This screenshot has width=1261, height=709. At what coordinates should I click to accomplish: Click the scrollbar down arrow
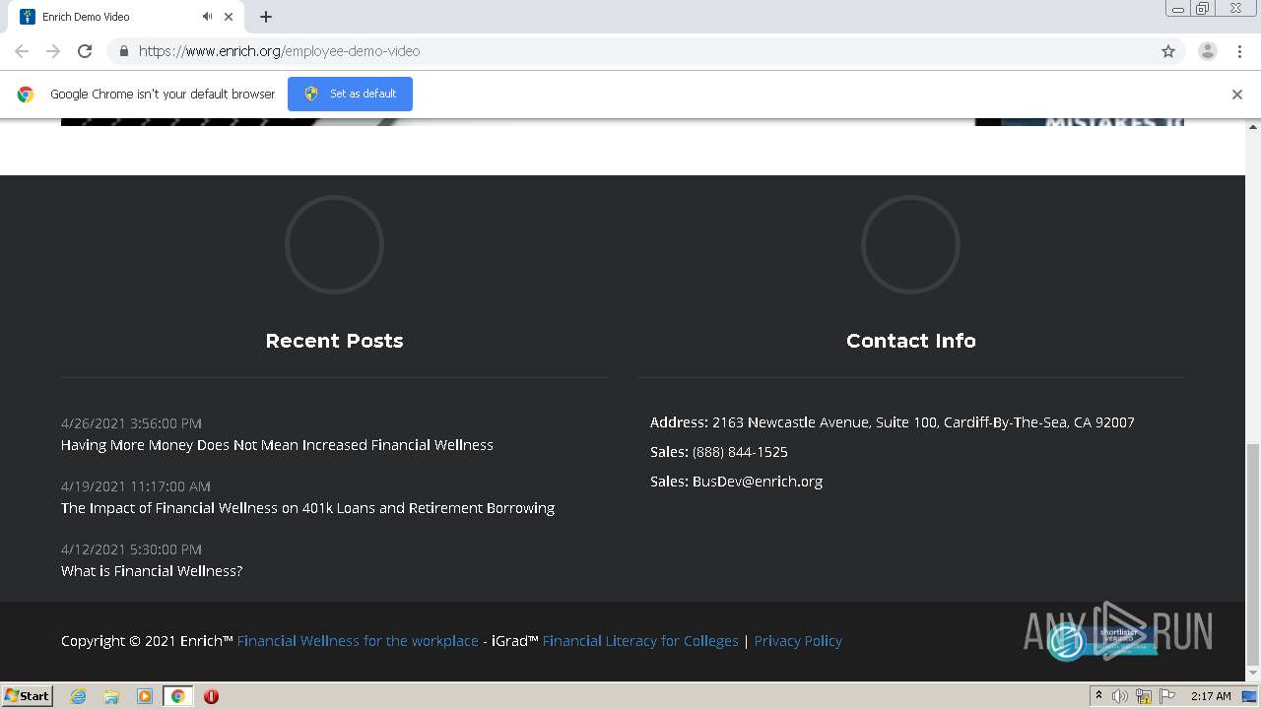coord(1253,673)
